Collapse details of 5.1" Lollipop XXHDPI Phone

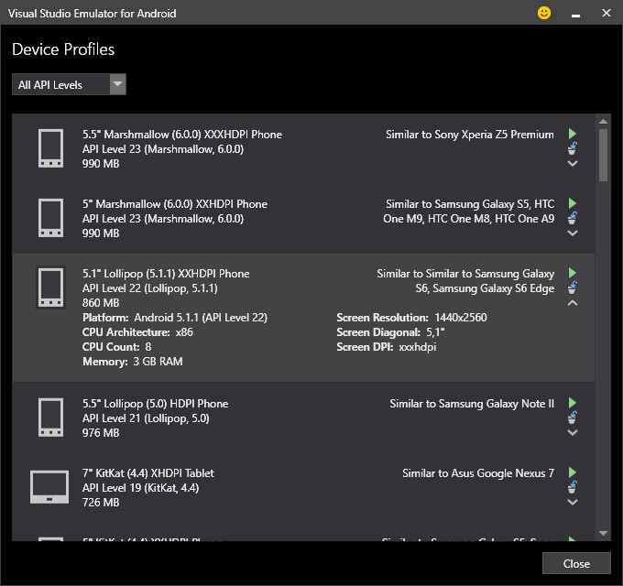[572, 303]
